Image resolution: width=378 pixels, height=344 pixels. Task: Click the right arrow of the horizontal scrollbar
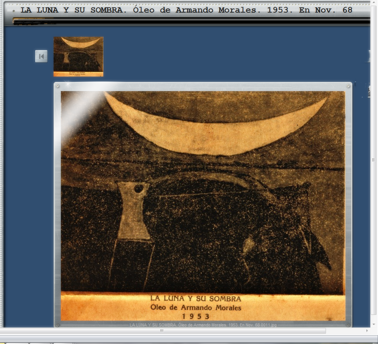pos(367,331)
